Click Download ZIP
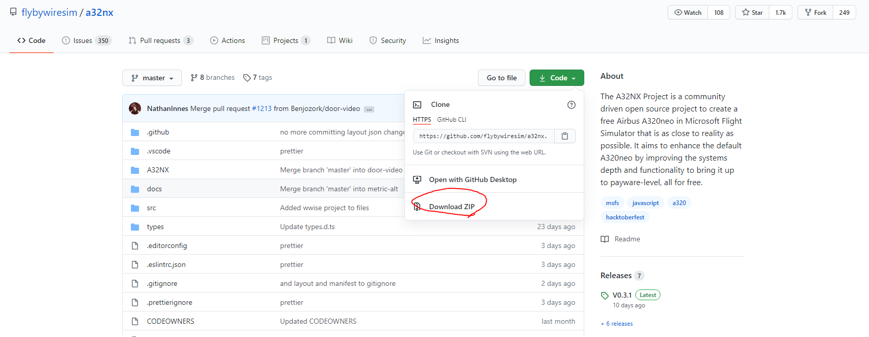 (x=452, y=207)
